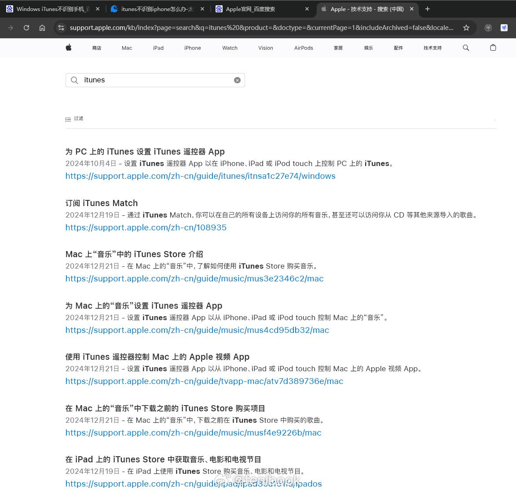Open the search magnifier in Apple nav
This screenshot has height=491, width=516.
coord(466,48)
